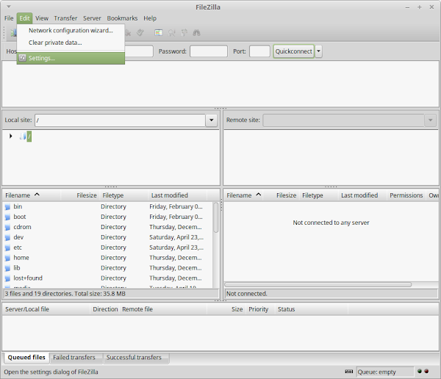Click the red activity LED in status bar
The image size is (441, 379).
426,372
